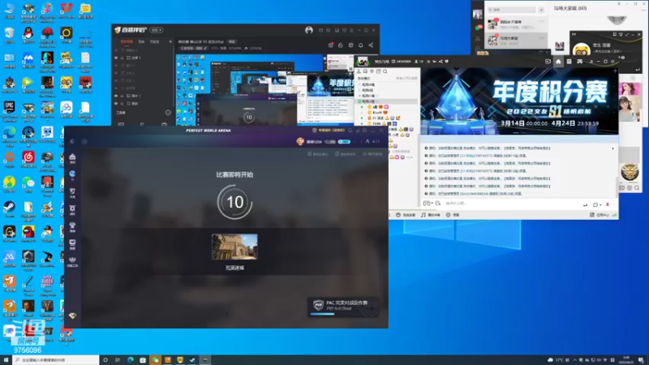Click the bottom diamond icon in Perfect World Arena sidebar
The height and width of the screenshot is (365, 649).
click(x=72, y=316)
